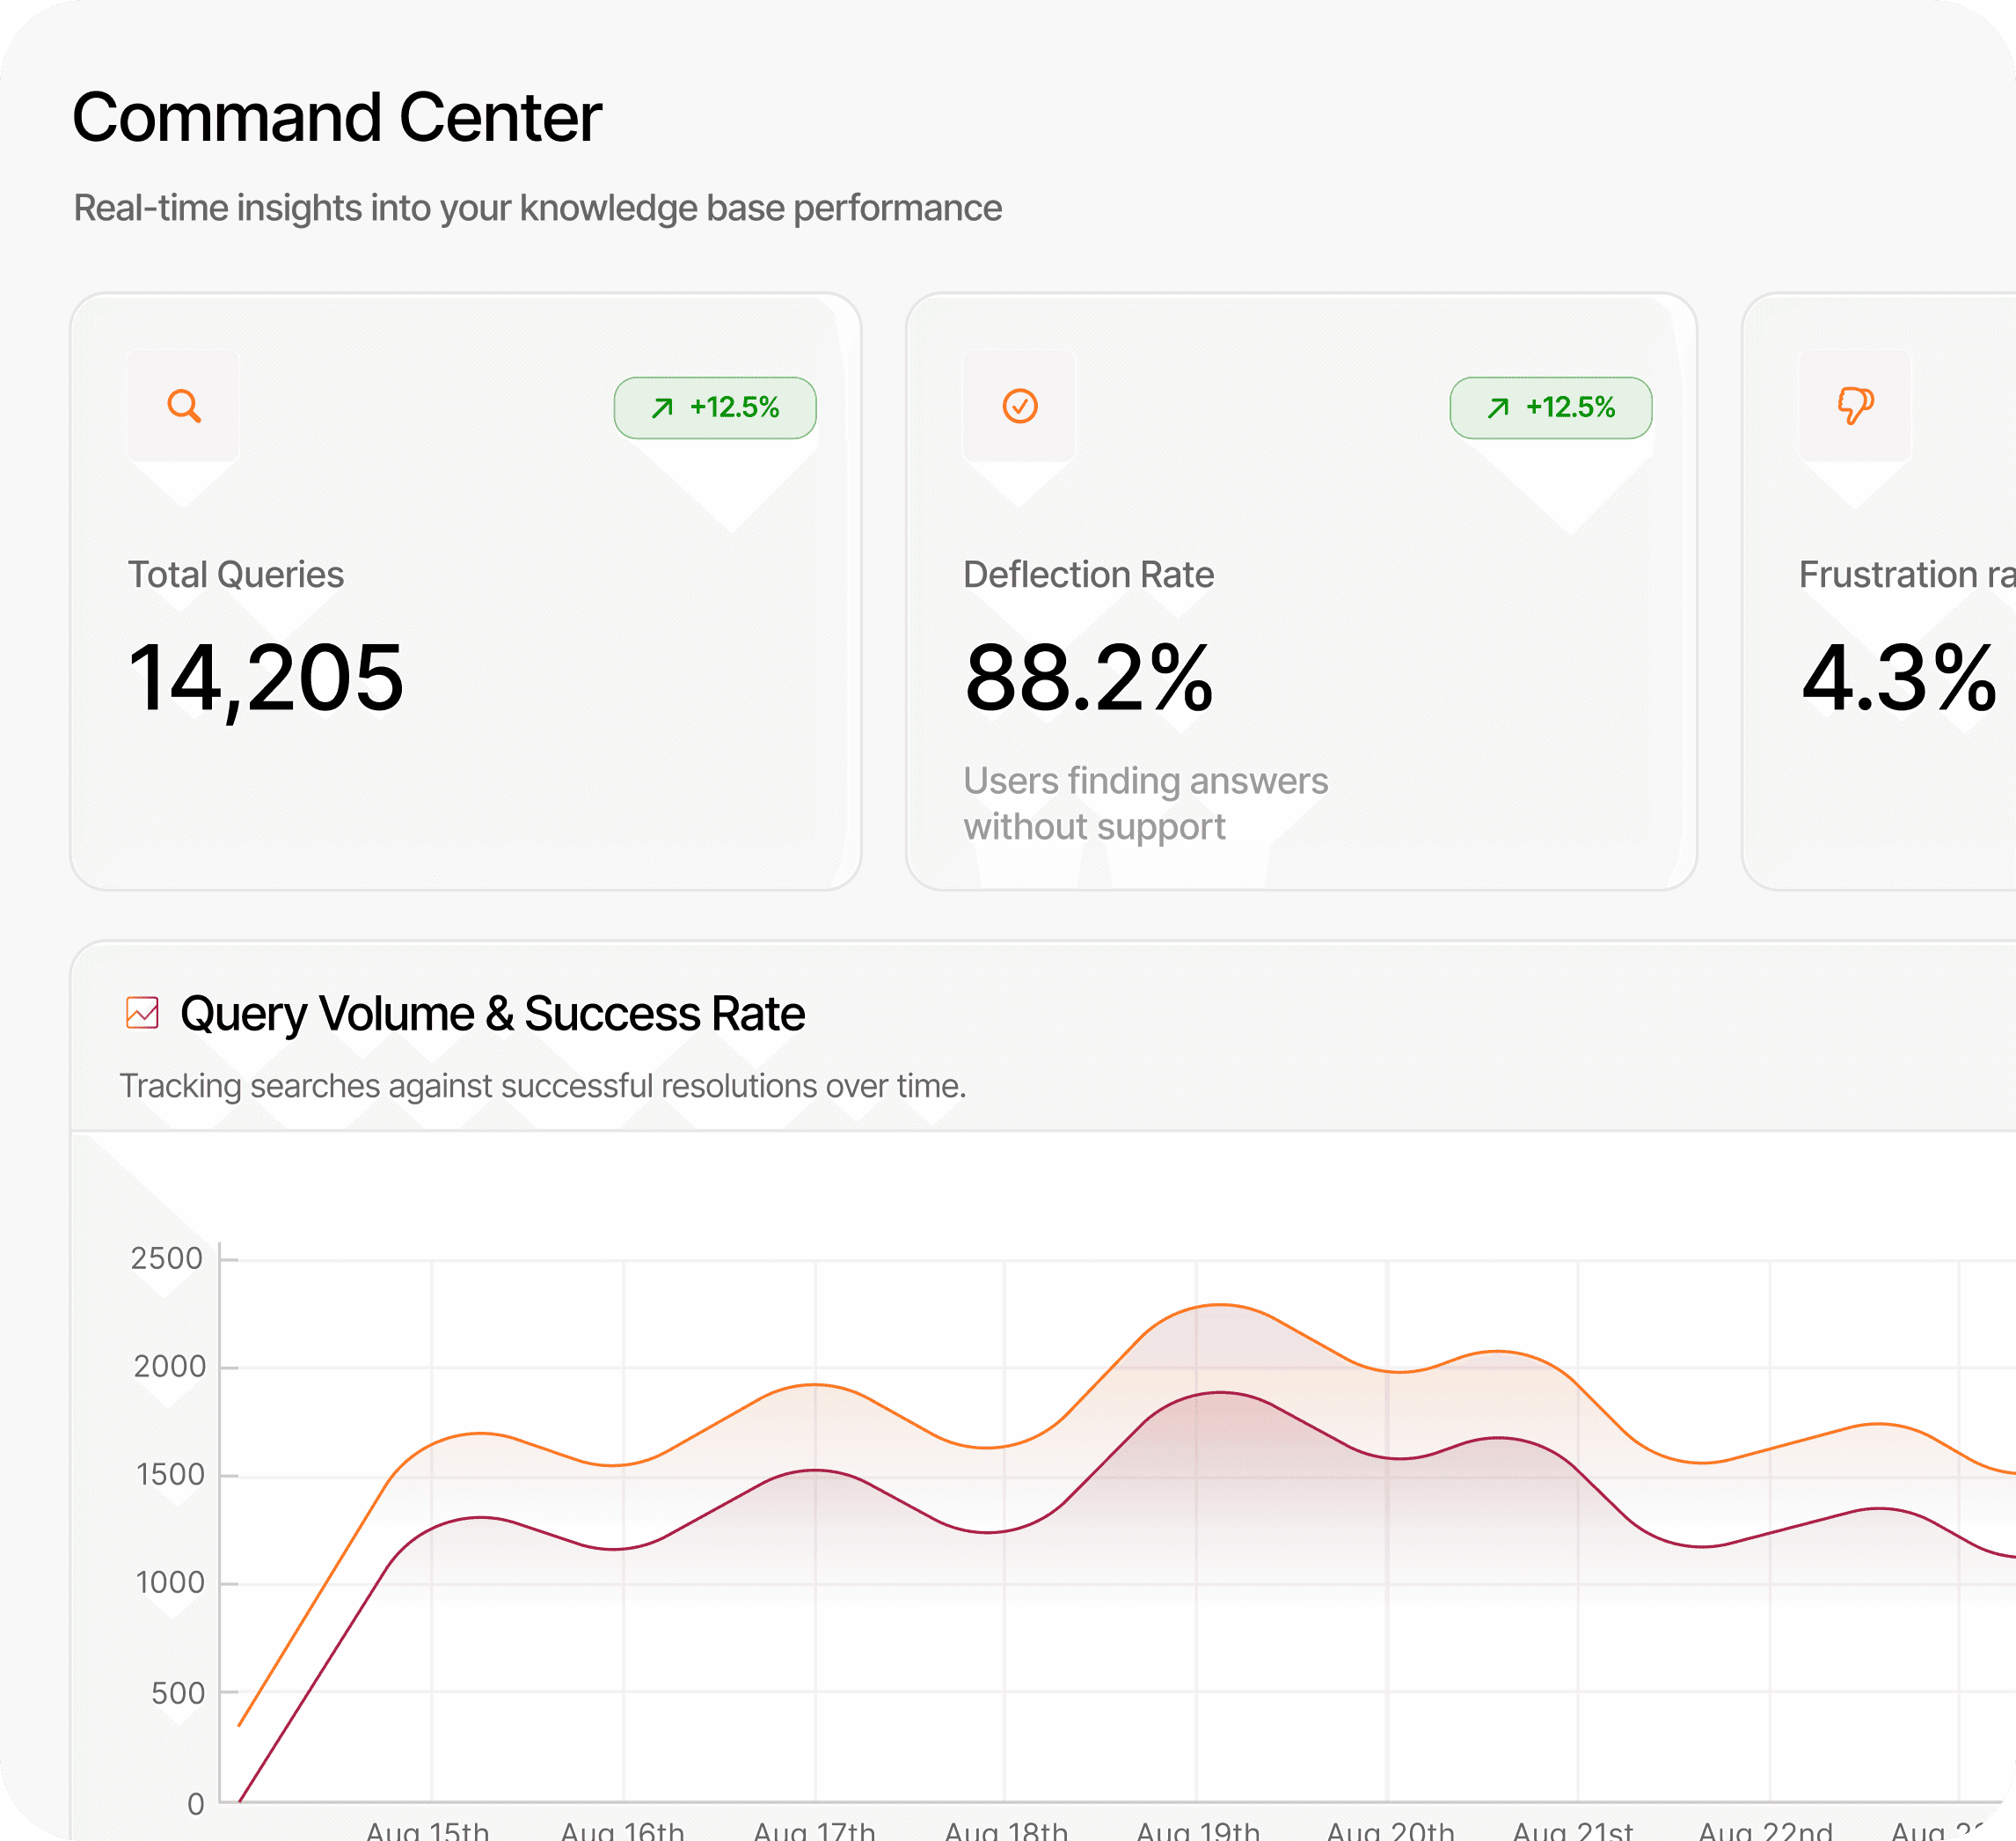The width and height of the screenshot is (2016, 1841).
Task: Click the checkmark circle Deflection icon
Action: pos(1019,407)
